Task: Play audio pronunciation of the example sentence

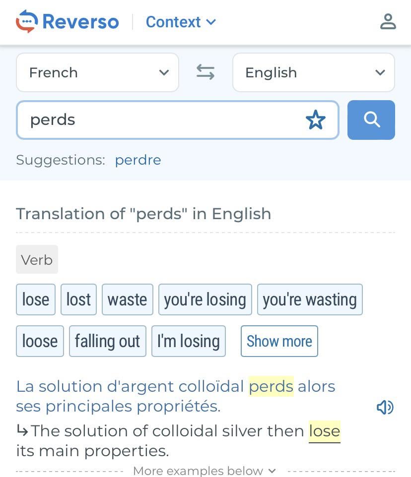Action: coord(385,407)
